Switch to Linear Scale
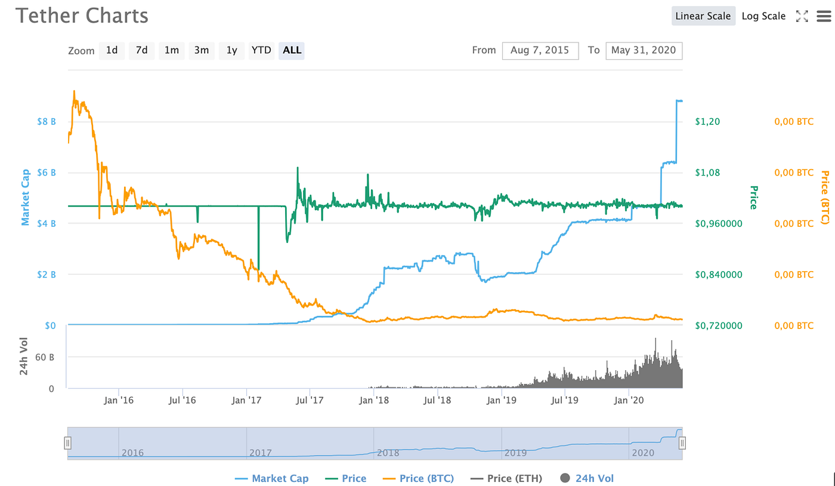Screen dimensions: 835x486 tap(703, 16)
